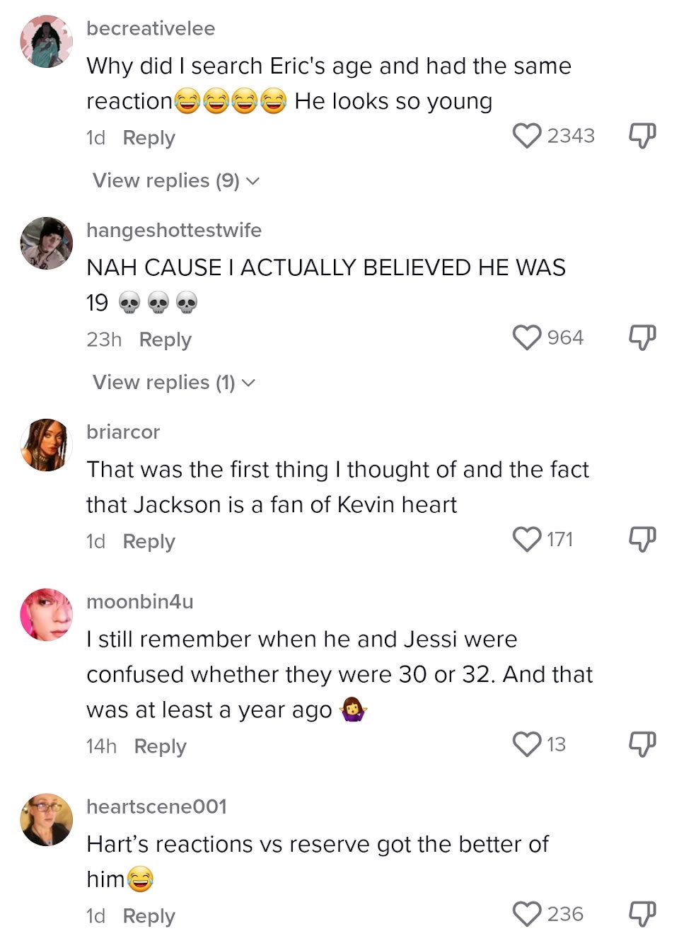The width and height of the screenshot is (679, 943).
Task: Open becreativelee's profile picture
Action: (x=47, y=42)
